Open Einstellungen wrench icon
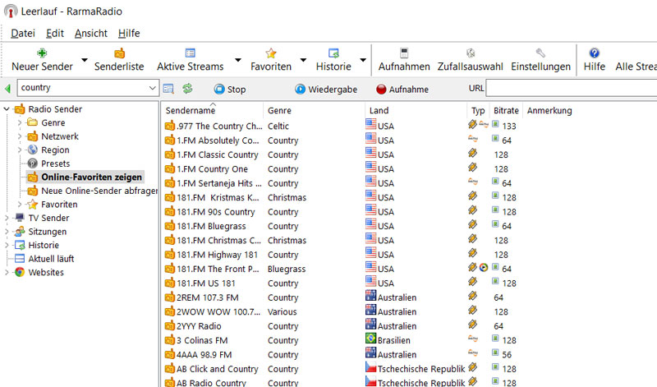Image resolution: width=657 pixels, height=387 pixels. [x=540, y=53]
